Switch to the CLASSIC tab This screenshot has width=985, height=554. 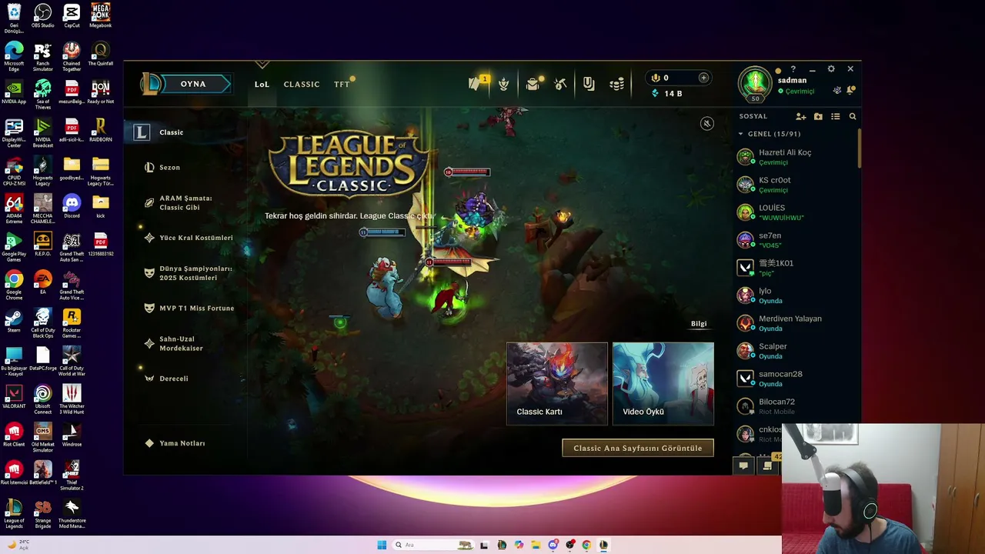tap(302, 85)
